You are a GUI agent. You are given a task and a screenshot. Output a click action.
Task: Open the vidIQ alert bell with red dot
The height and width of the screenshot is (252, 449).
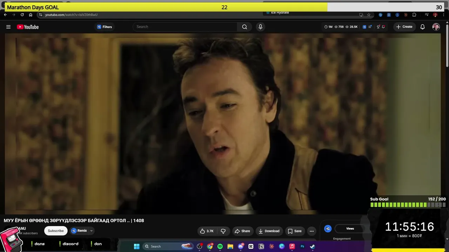[383, 27]
